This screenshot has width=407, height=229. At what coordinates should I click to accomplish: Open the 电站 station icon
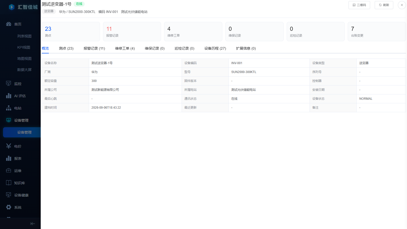9,108
